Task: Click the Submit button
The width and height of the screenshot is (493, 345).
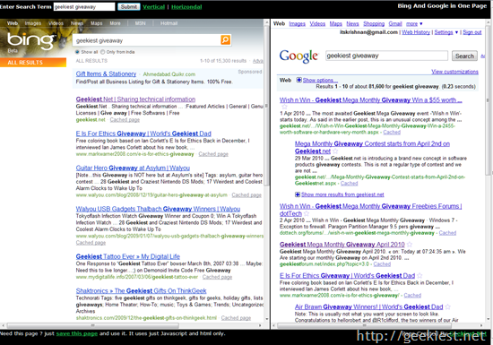Action: (128, 6)
